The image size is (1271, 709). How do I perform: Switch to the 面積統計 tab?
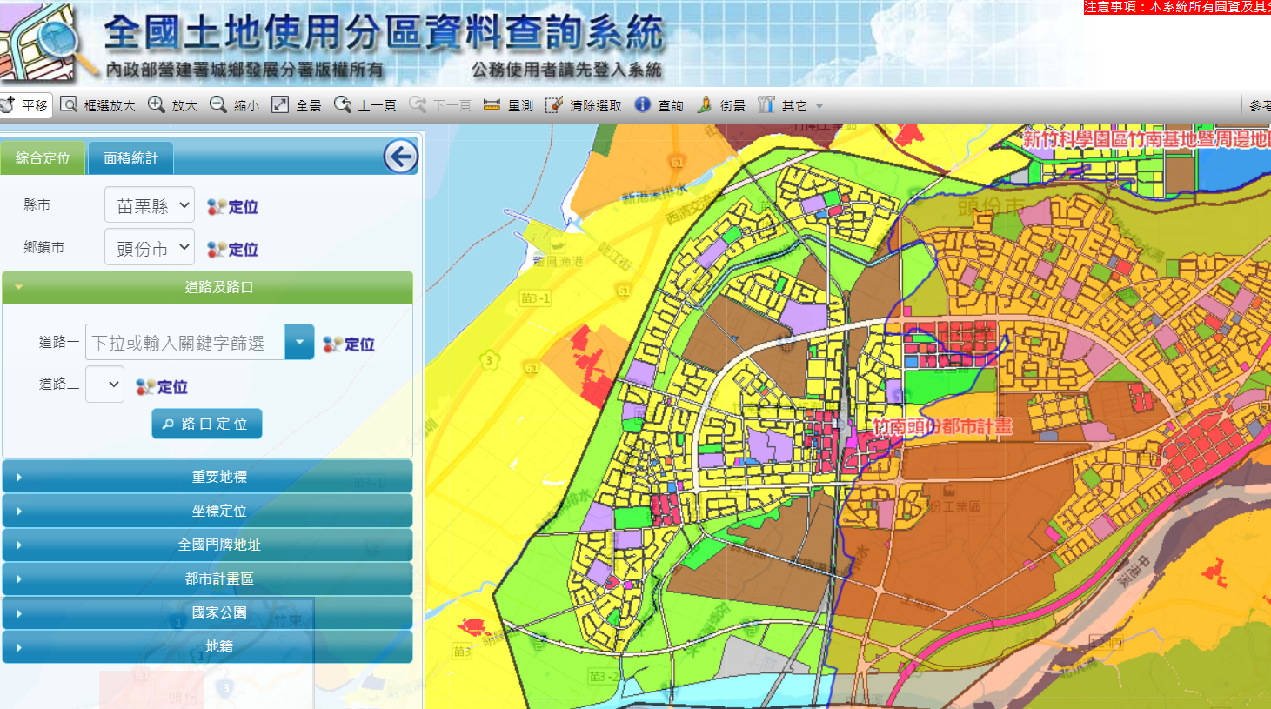pos(130,158)
